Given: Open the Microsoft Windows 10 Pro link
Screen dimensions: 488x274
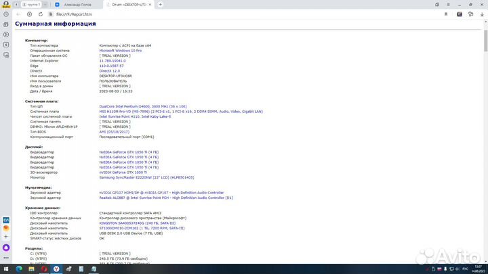Looking at the screenshot, I should [x=121, y=51].
